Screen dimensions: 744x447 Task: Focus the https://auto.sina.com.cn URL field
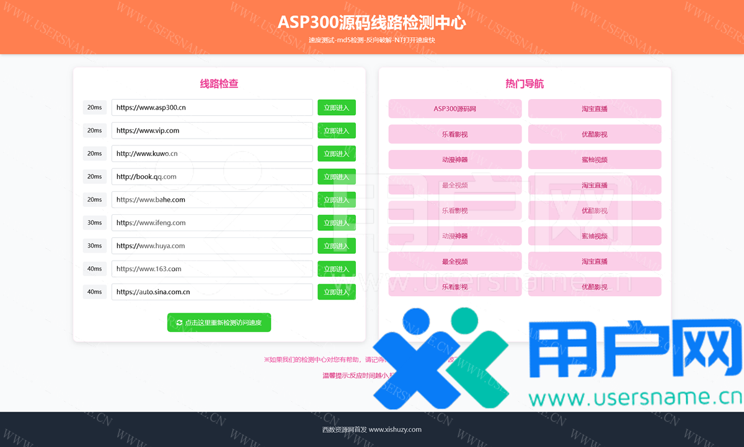[212, 292]
